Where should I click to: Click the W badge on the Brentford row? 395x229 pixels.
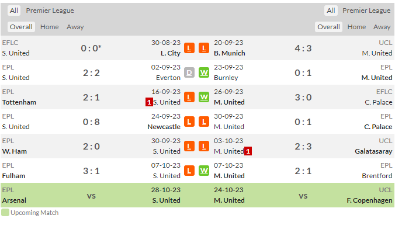[x=204, y=171]
